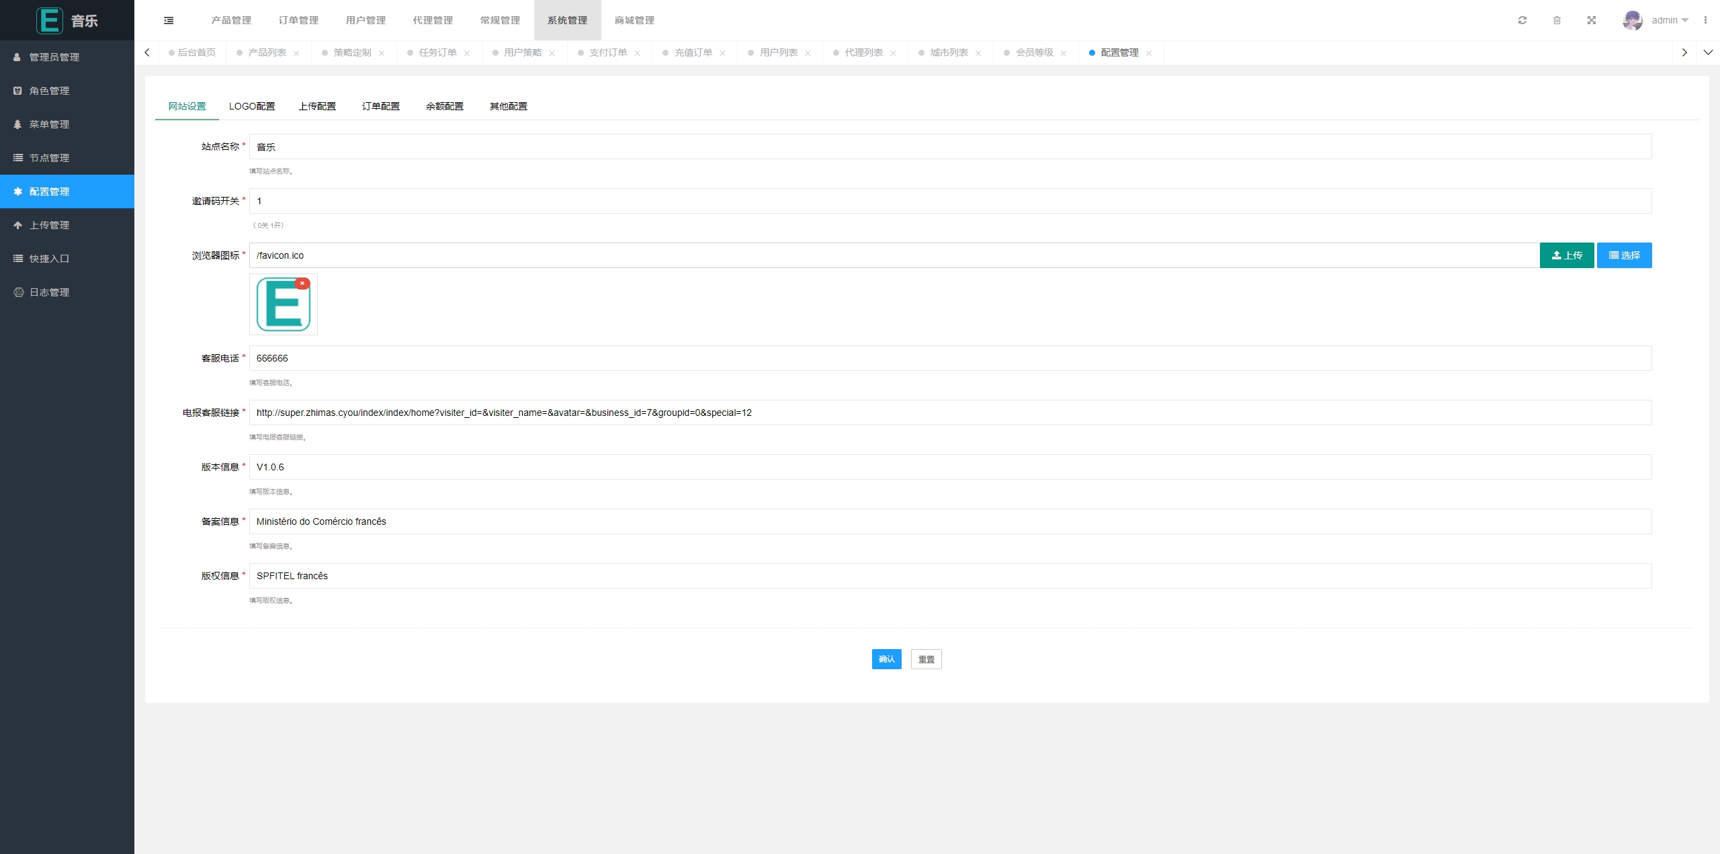The image size is (1720, 854).
Task: Open the 订单管理 top menu
Action: coord(298,20)
